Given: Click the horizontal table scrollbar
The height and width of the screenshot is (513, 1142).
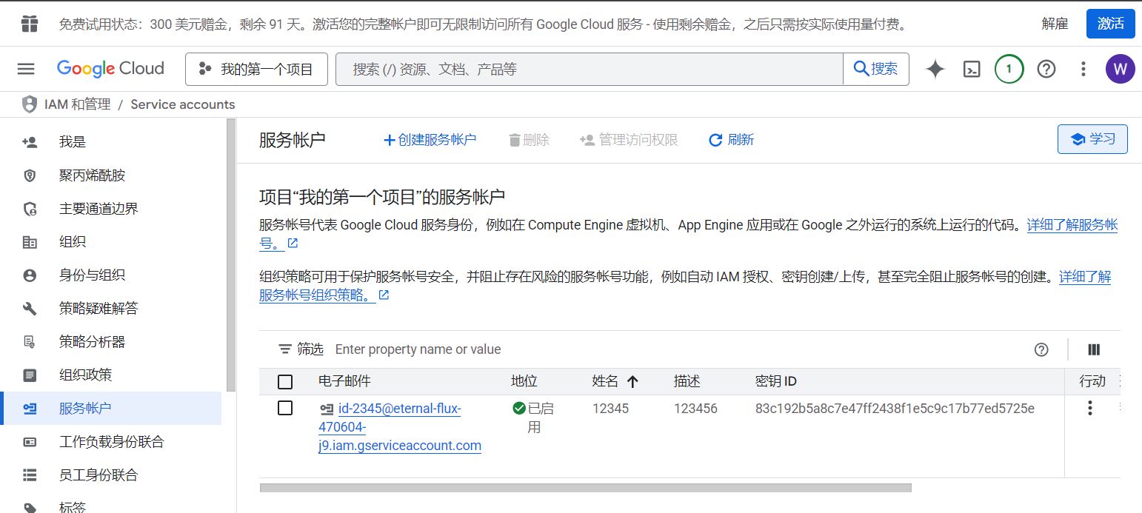Looking at the screenshot, I should coord(586,488).
